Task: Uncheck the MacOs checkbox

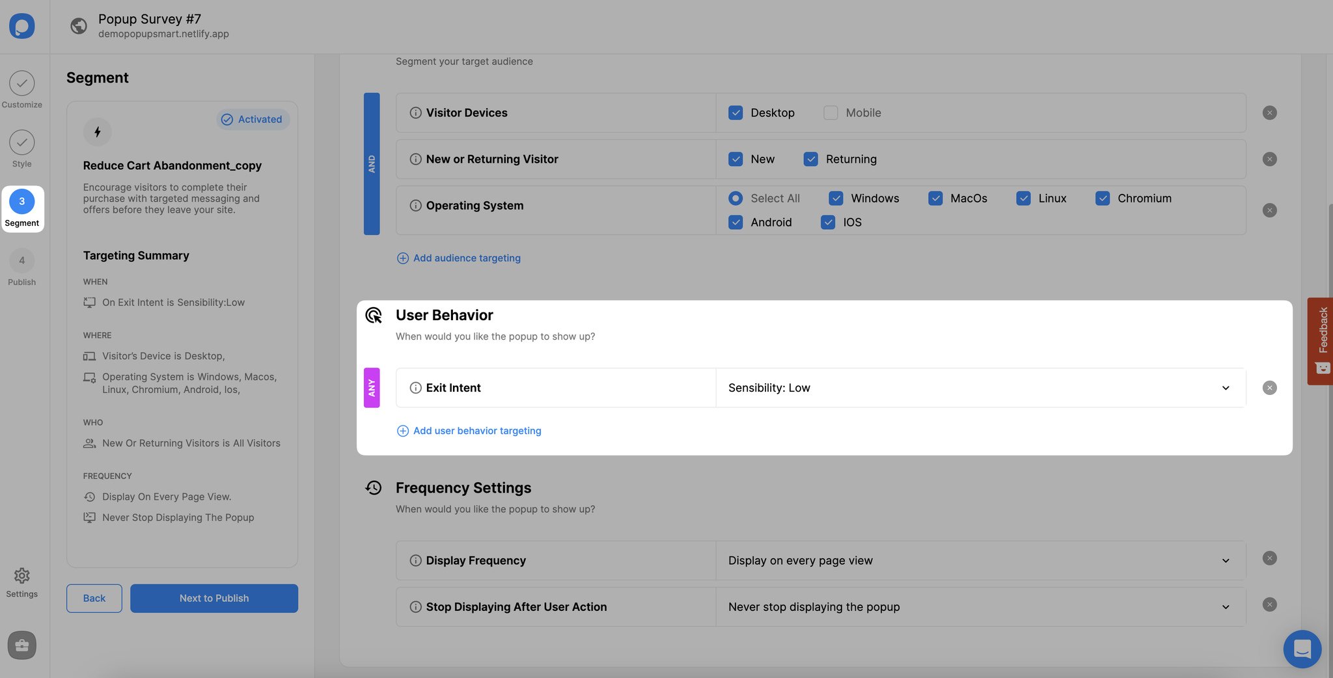Action: pos(935,198)
